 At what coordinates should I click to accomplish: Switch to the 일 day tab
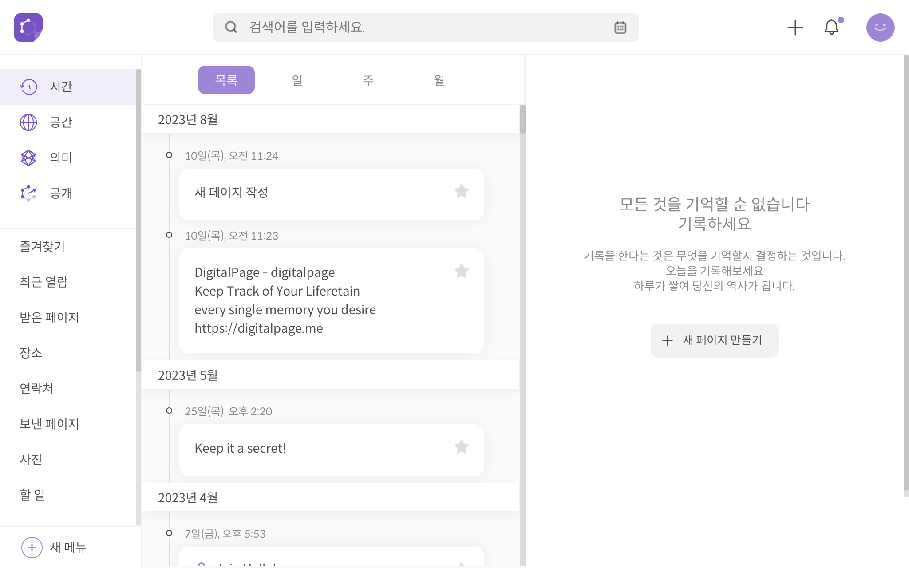pyautogui.click(x=297, y=80)
